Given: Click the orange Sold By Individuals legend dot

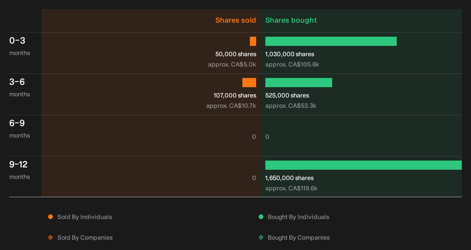Looking at the screenshot, I should tap(50, 217).
